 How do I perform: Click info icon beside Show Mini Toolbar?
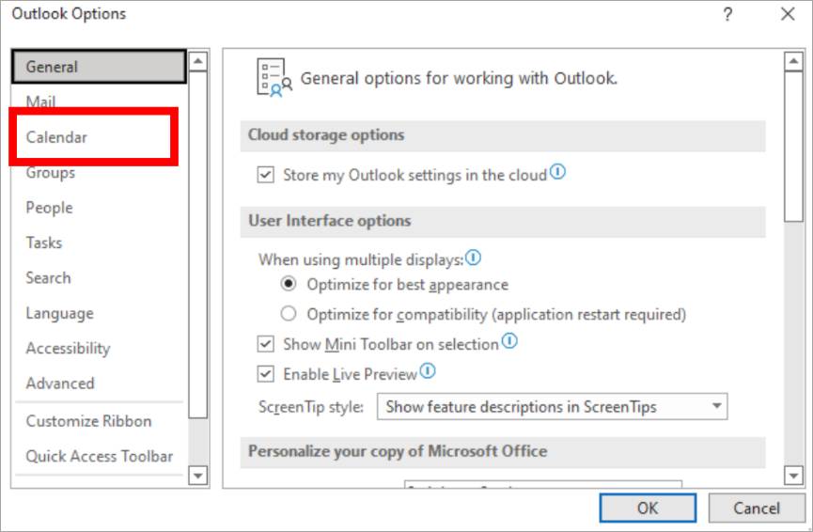pos(509,342)
